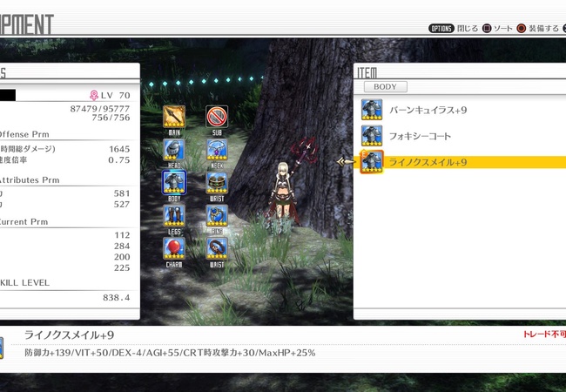Click the 756/756 SP value
566x392 pixels.
pyautogui.click(x=111, y=118)
